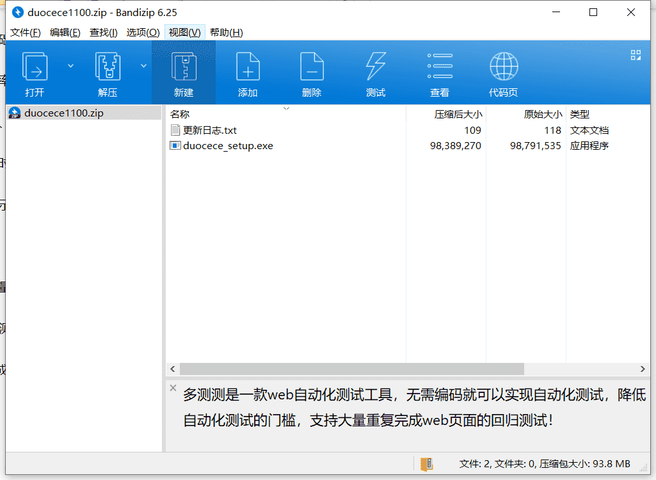Open the 文件(F) menu

25,33
